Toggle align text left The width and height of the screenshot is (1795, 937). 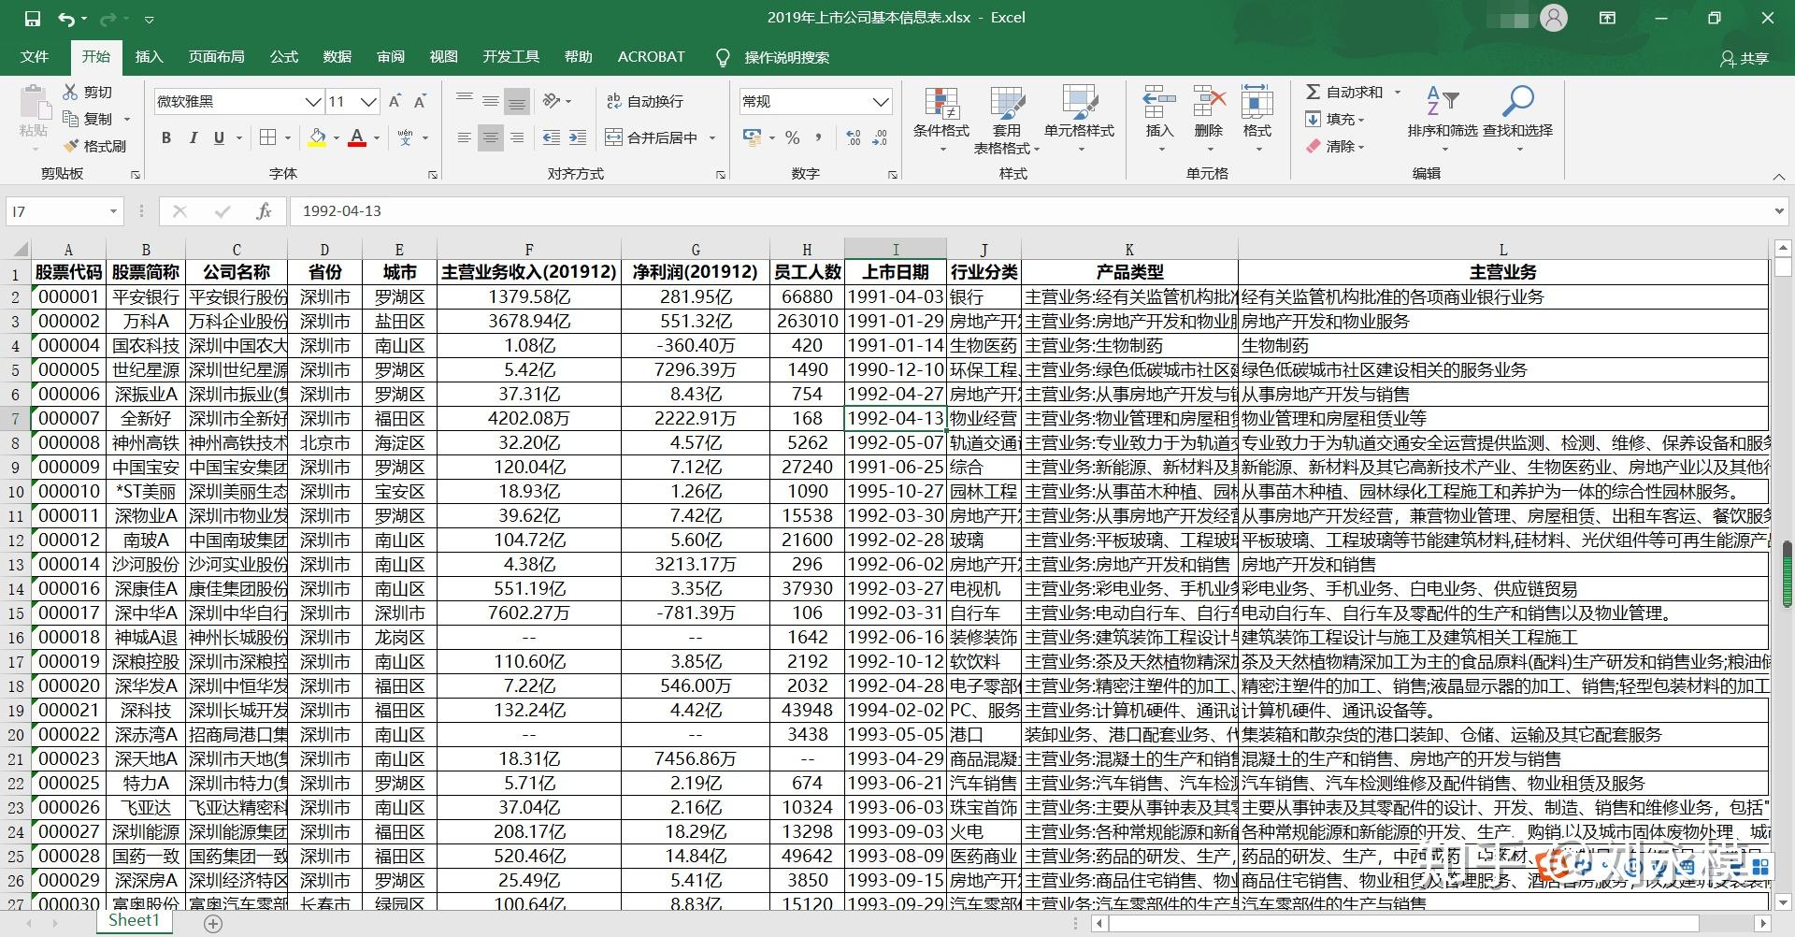pyautogui.click(x=464, y=137)
